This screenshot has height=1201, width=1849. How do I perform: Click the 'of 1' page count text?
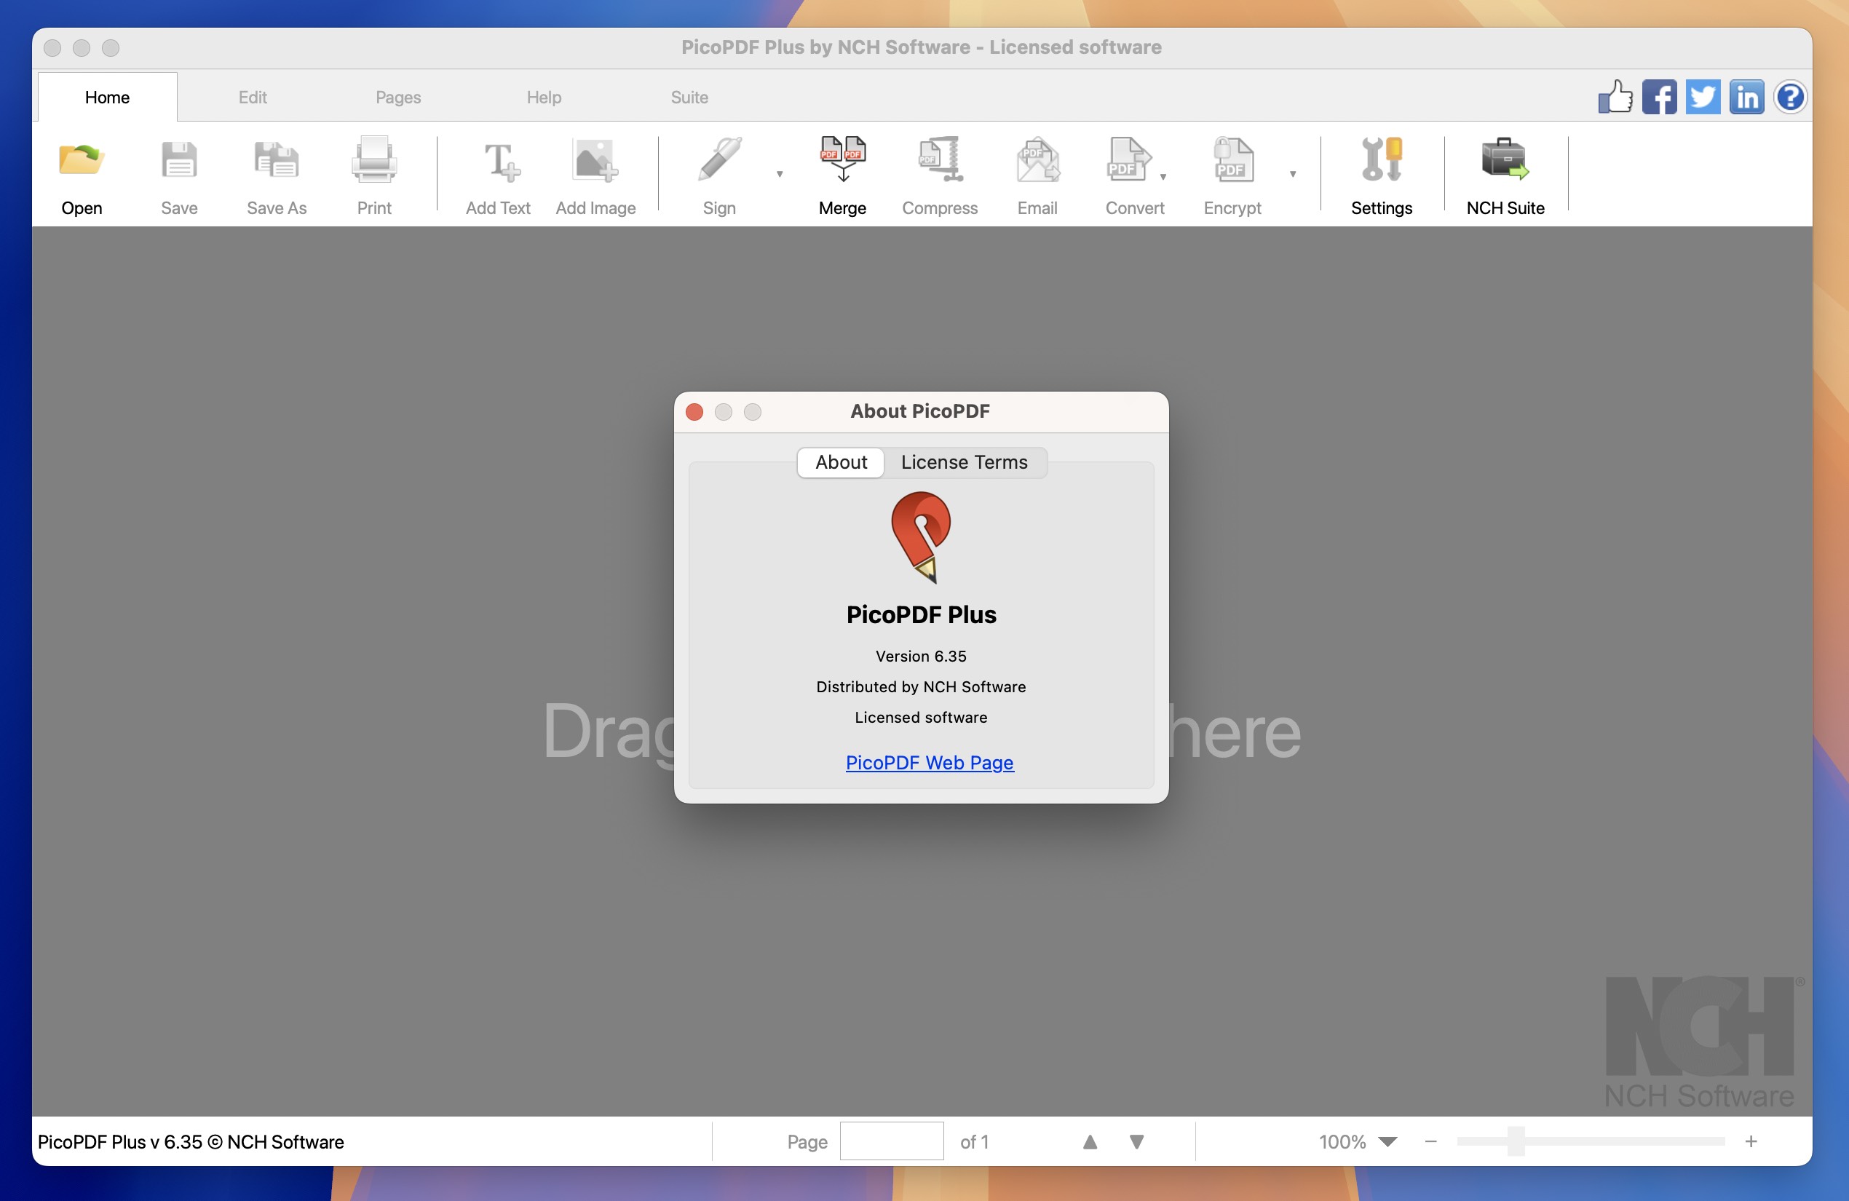[974, 1141]
